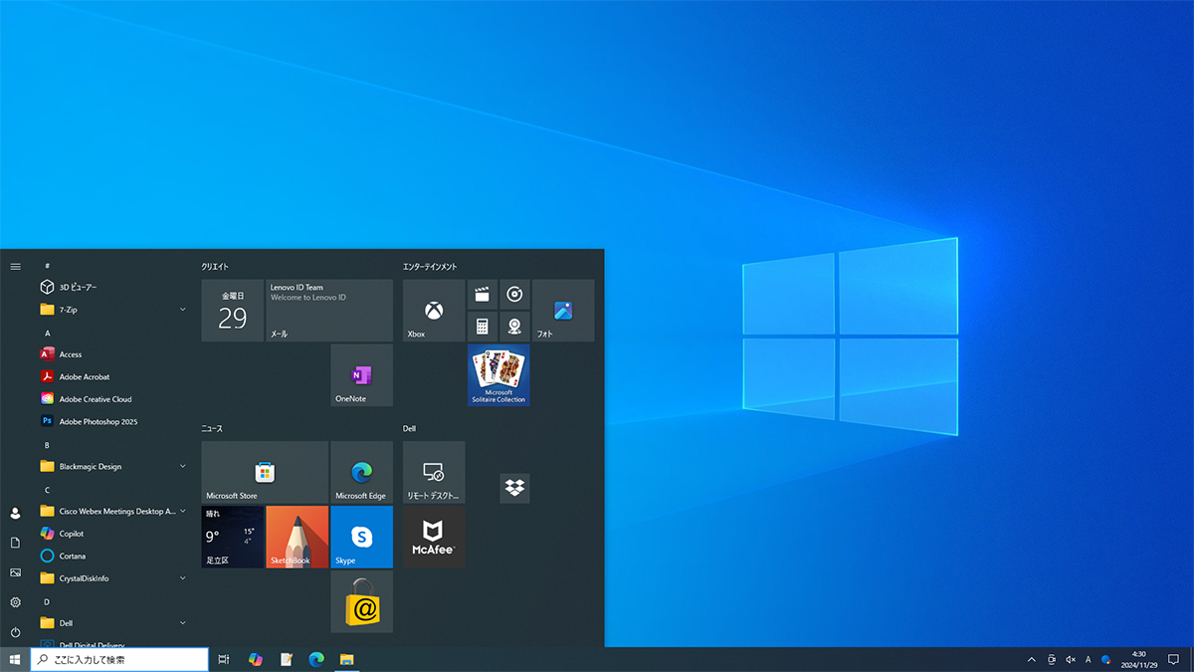The image size is (1194, 672).
Task: Open Adobe Photoshop 2025
Action: 111,421
